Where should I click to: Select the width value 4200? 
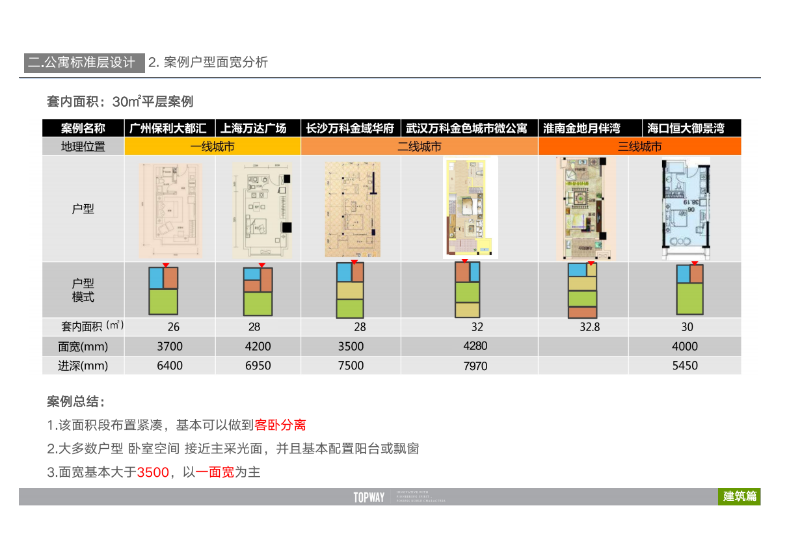click(258, 346)
